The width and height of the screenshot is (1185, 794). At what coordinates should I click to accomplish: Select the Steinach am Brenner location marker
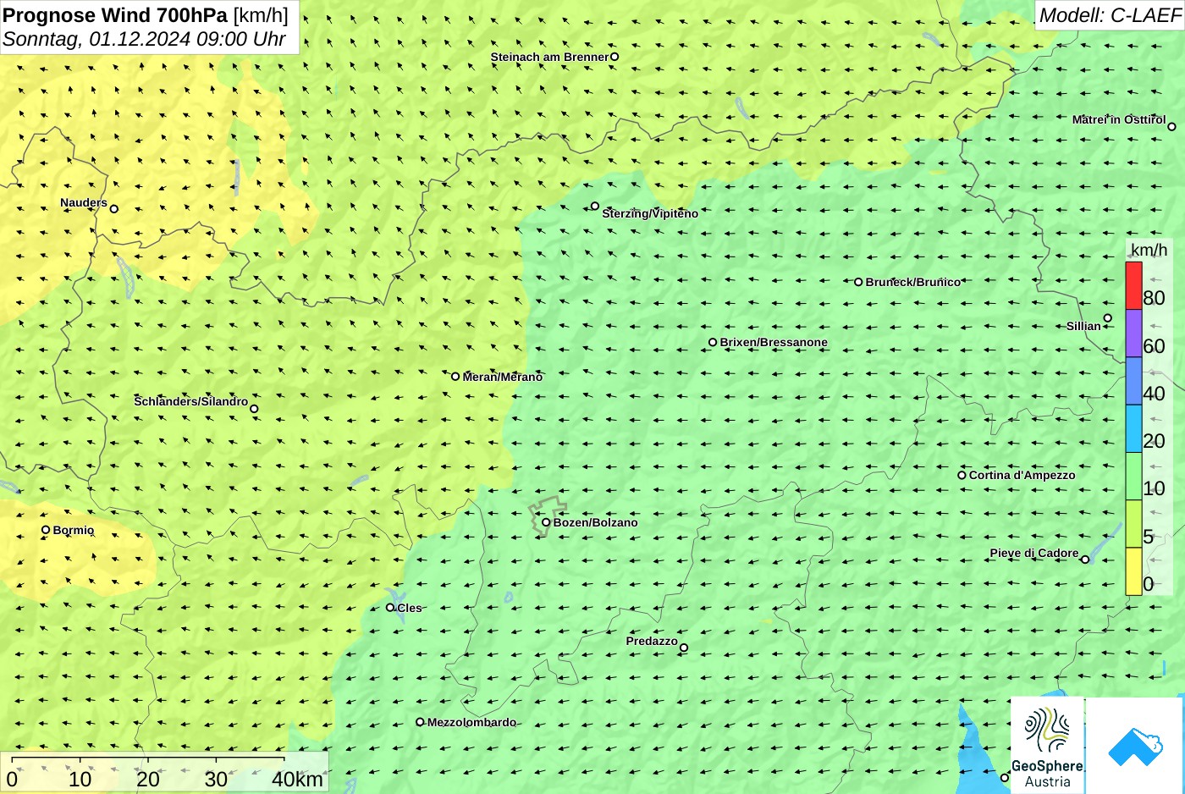615,57
